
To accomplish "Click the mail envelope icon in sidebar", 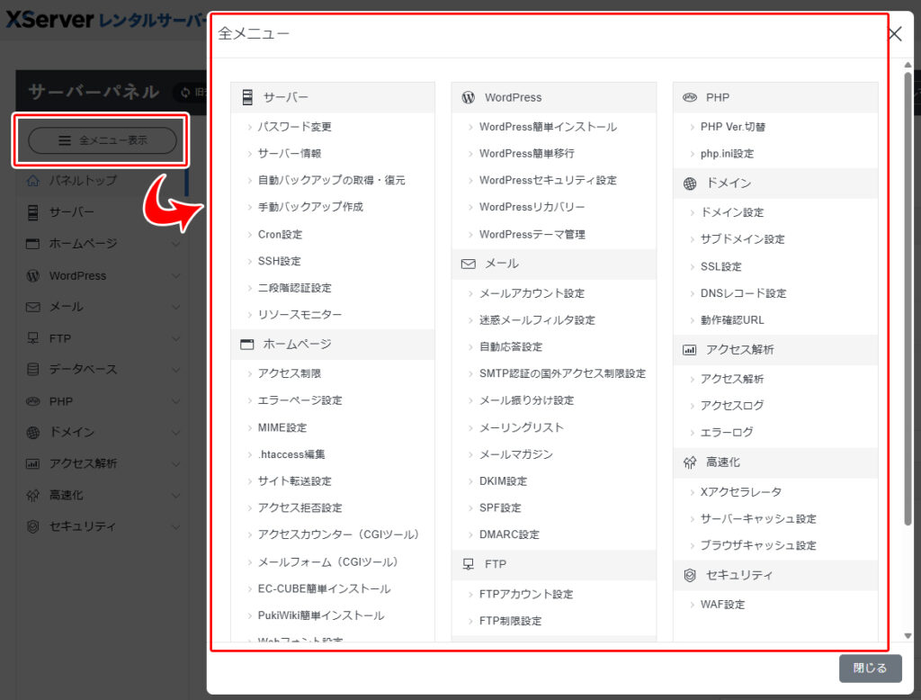I will pos(33,307).
